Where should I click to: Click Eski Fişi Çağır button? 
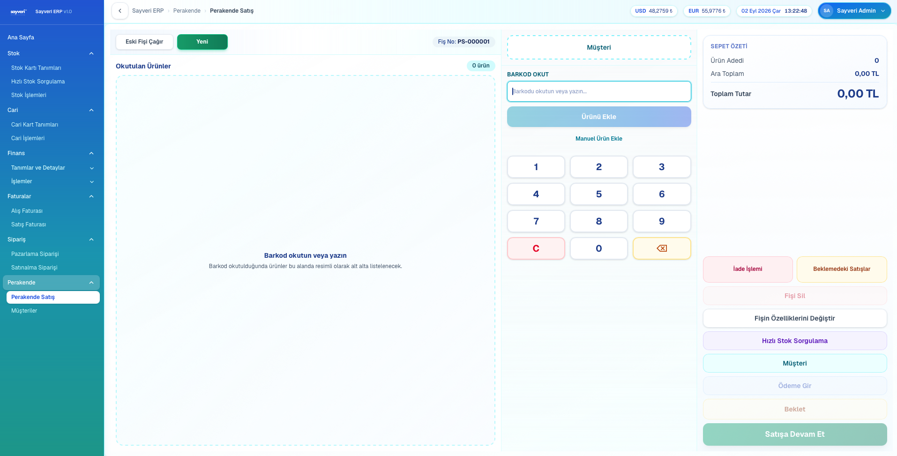pos(144,42)
